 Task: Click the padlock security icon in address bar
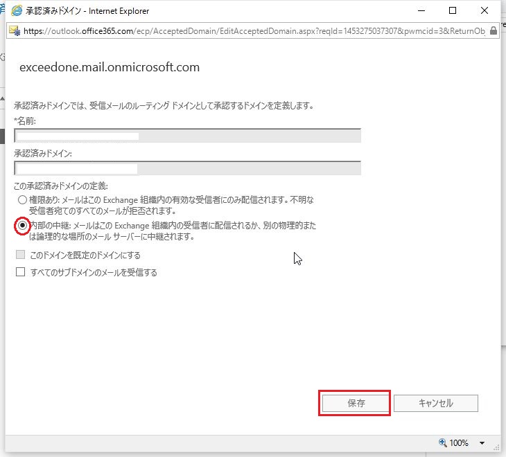(x=493, y=30)
